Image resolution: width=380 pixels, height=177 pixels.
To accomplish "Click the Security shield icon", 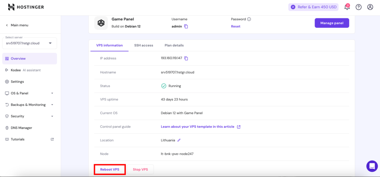I will tap(7, 116).
